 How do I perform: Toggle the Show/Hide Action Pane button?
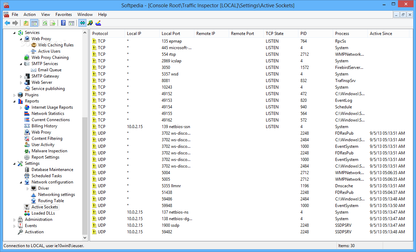click(71, 23)
